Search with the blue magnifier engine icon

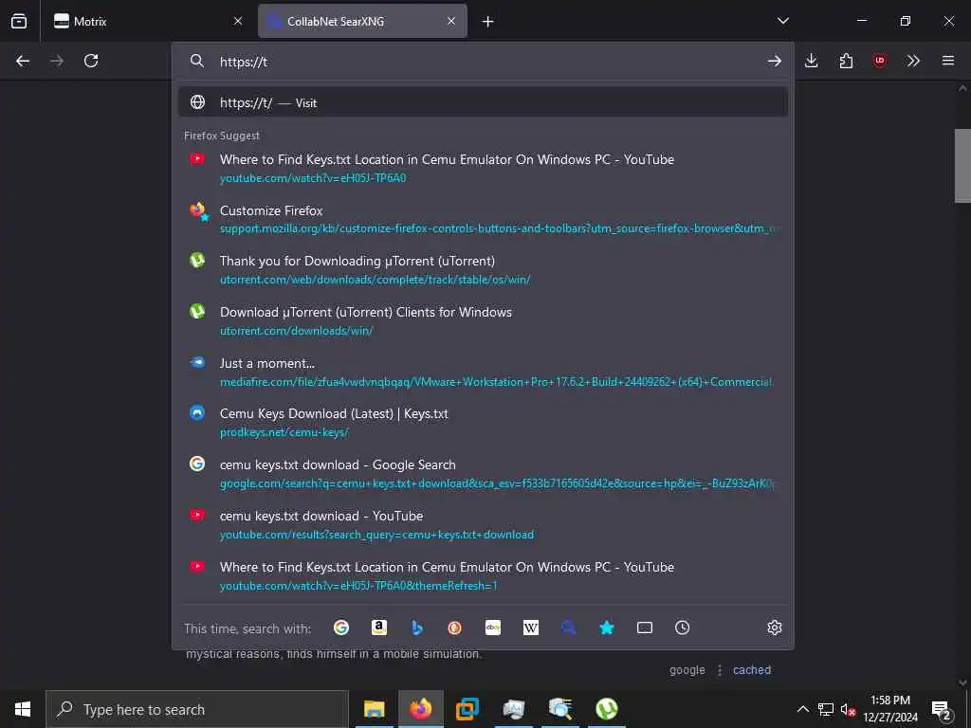tap(569, 628)
